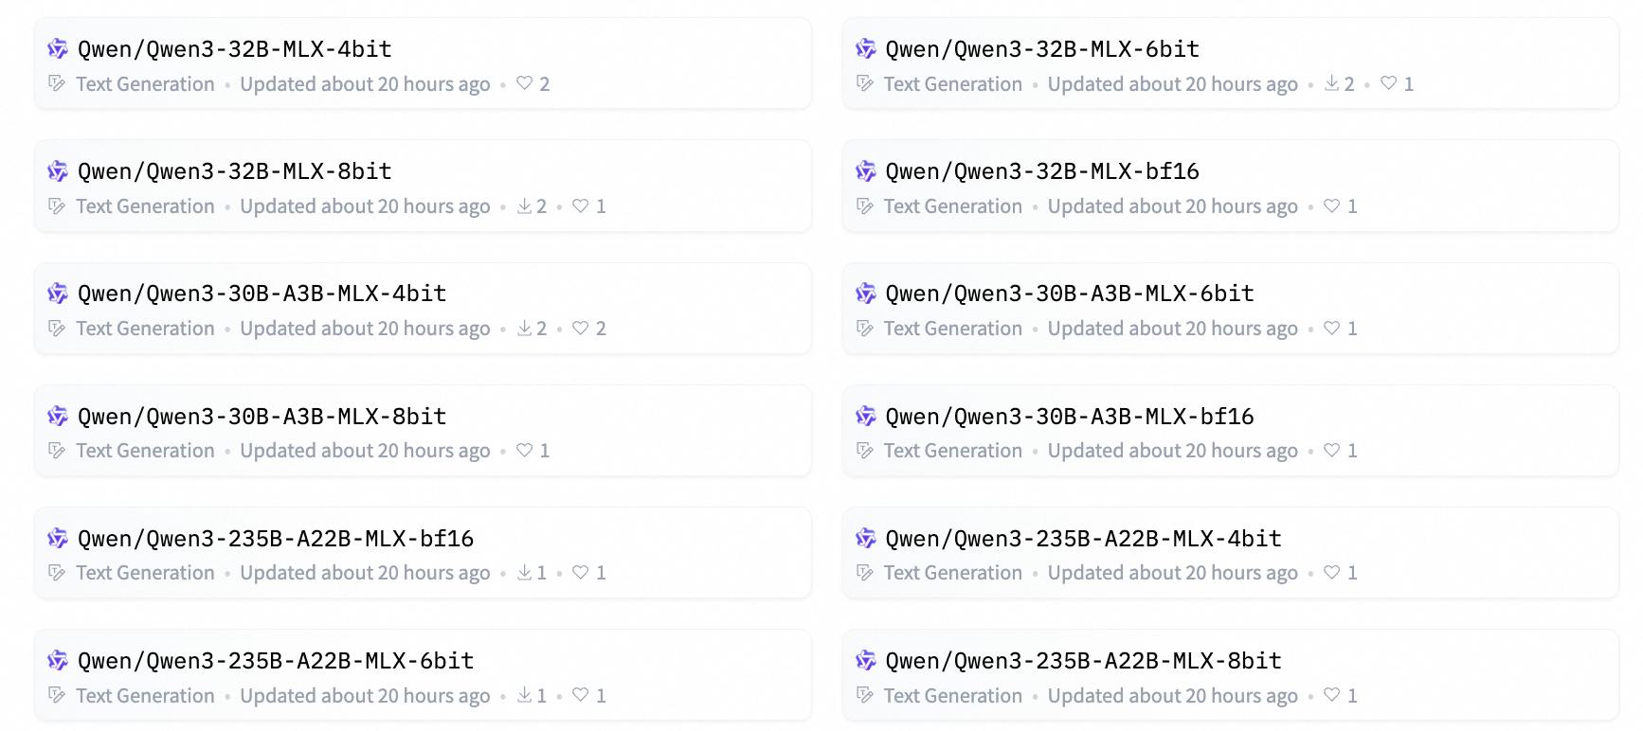Screen dimensions: 1643x731
Task: Click the Qwen logo beside Qwen3-235B-A22B-MLX-bf16
Action: 57,539
